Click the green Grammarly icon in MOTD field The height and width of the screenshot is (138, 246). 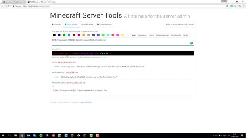click(191, 43)
